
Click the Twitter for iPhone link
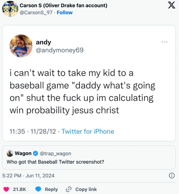pos(88,131)
